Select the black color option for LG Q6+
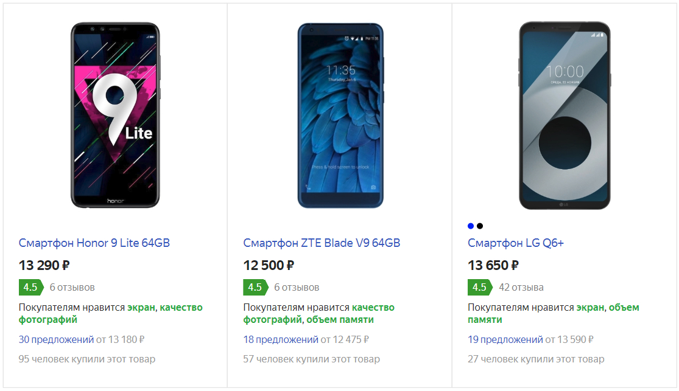Viewport: 679px width, 391px height. [x=480, y=226]
